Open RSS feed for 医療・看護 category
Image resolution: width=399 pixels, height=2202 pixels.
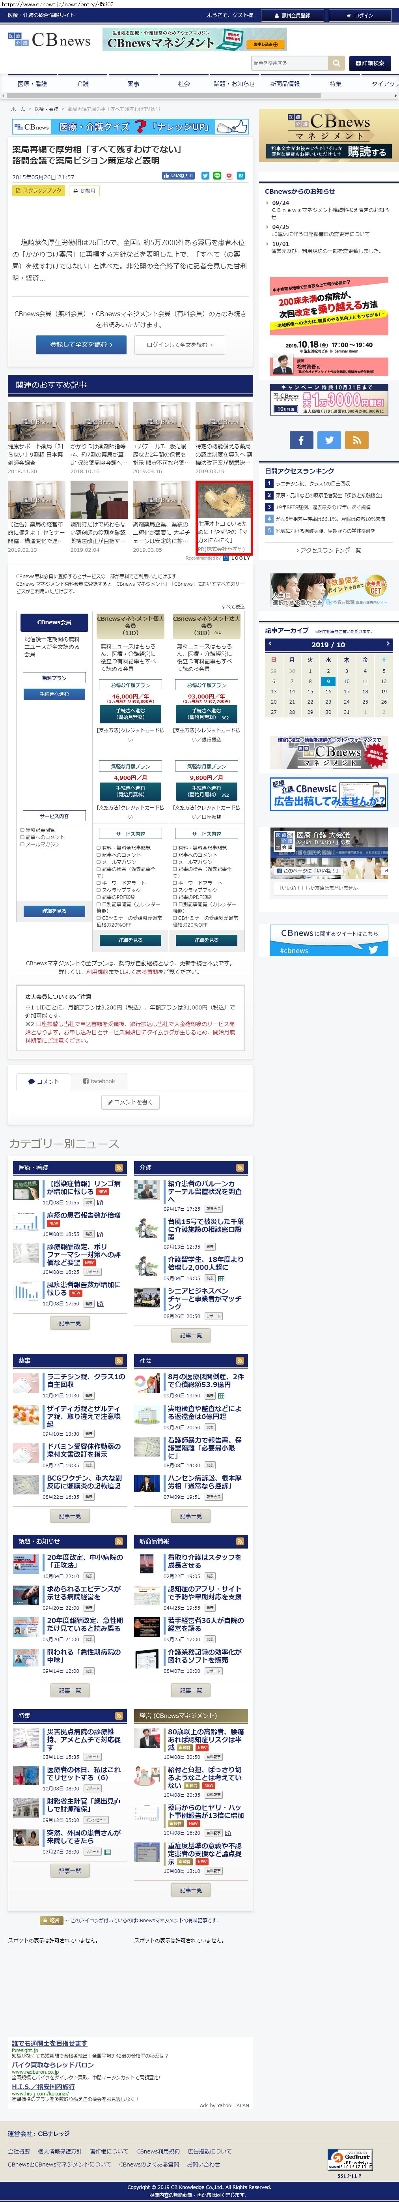coord(119,1167)
